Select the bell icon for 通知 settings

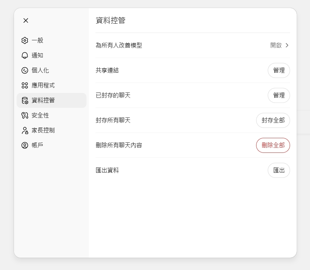point(24,55)
